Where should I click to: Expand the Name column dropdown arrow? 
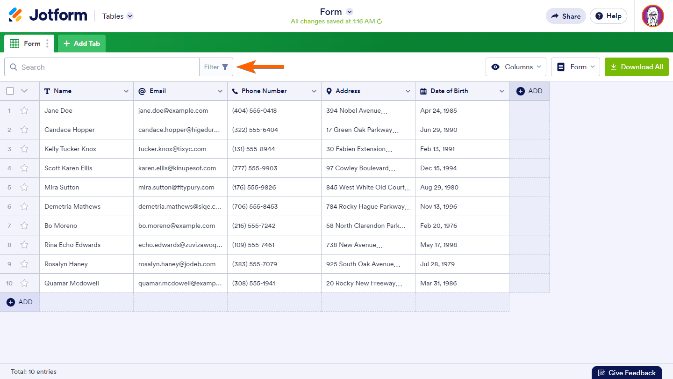(x=126, y=91)
